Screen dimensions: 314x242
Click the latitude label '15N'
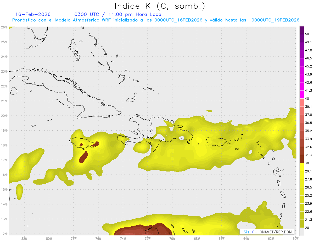4,189
